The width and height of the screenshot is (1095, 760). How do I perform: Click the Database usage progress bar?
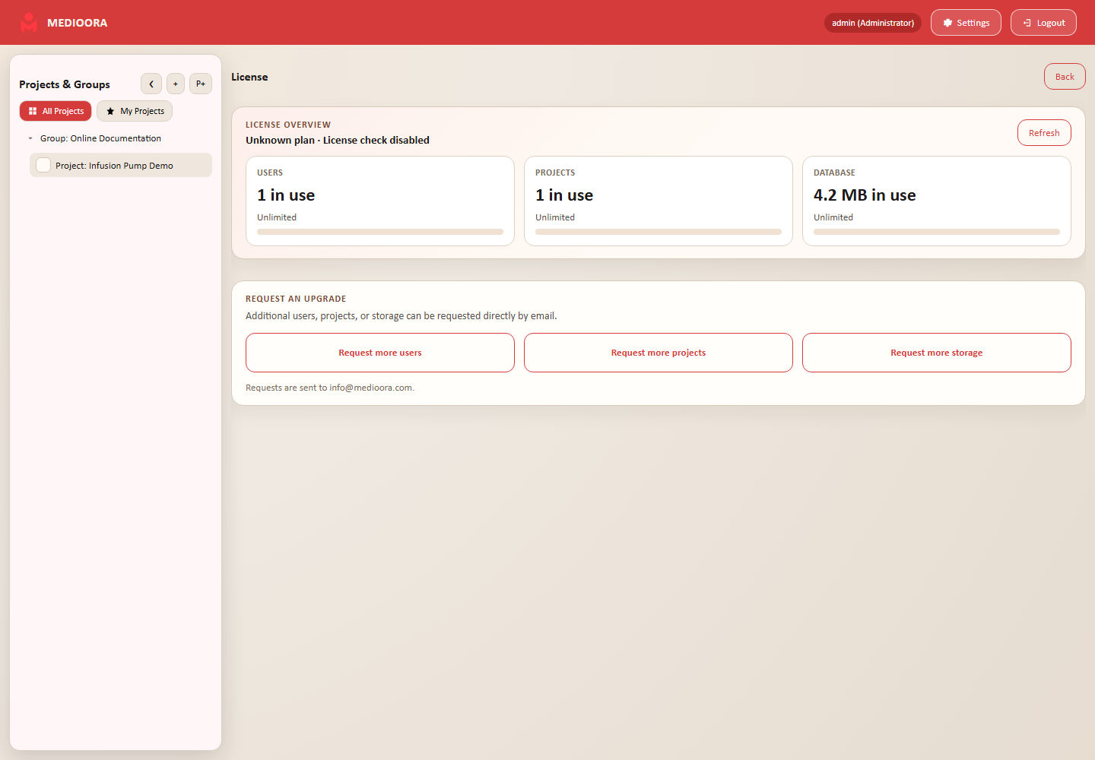click(937, 232)
